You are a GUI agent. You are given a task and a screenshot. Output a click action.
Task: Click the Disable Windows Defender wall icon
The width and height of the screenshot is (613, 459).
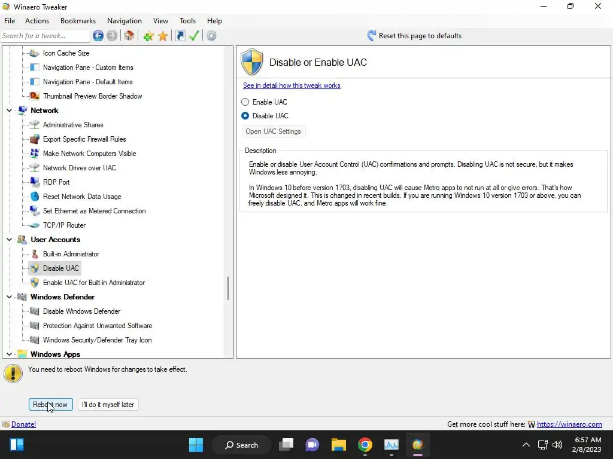[34, 311]
